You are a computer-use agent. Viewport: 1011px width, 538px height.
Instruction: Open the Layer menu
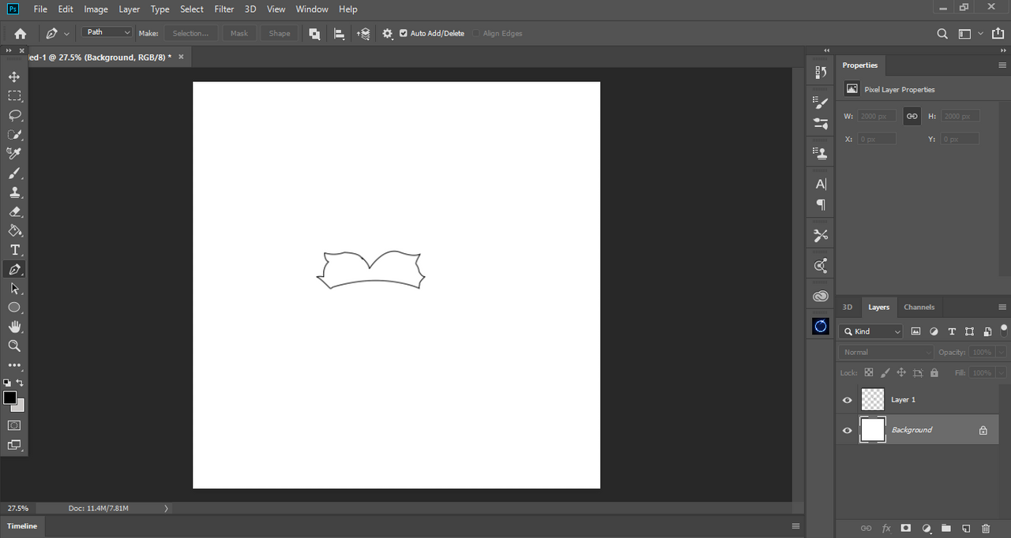[129, 9]
